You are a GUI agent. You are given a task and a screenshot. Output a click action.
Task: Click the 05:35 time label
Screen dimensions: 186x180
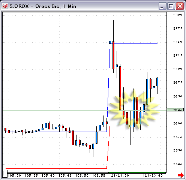tap(32, 175)
